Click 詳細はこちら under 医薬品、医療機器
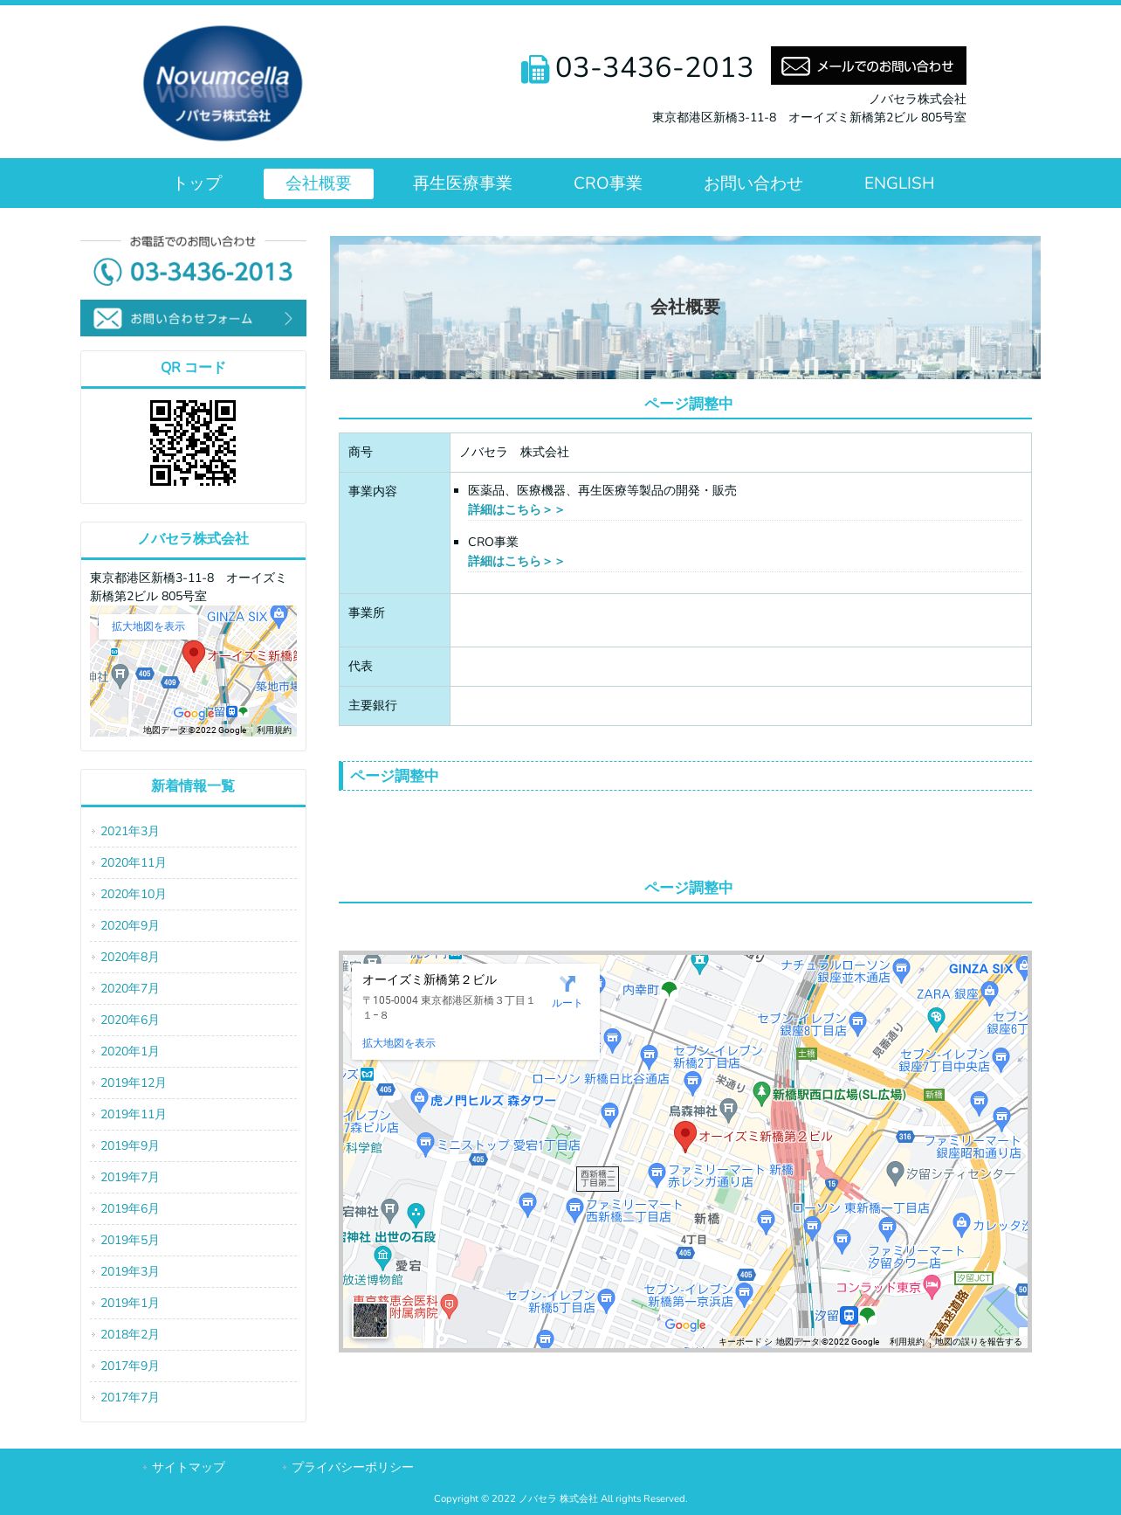 (515, 509)
